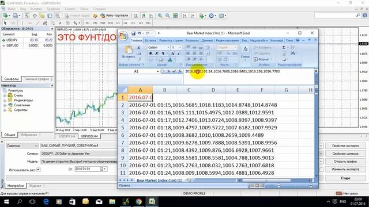Show the Navigator panel via toolbar icon
Viewport: 369px width, 207px height.
pos(42,16)
